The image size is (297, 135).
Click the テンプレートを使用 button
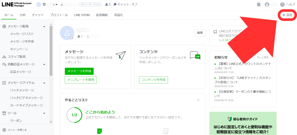pyautogui.click(x=81, y=80)
